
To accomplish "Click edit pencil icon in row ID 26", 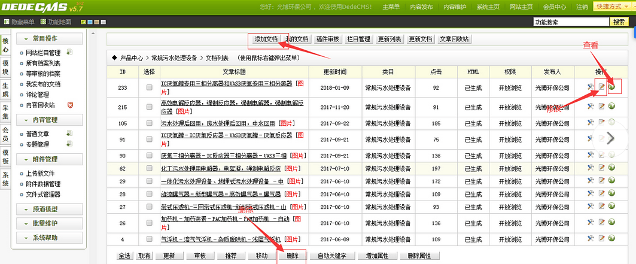I will coord(602,222).
